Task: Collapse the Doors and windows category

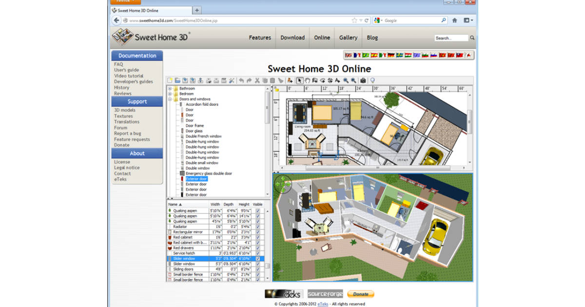Action: 170,98
